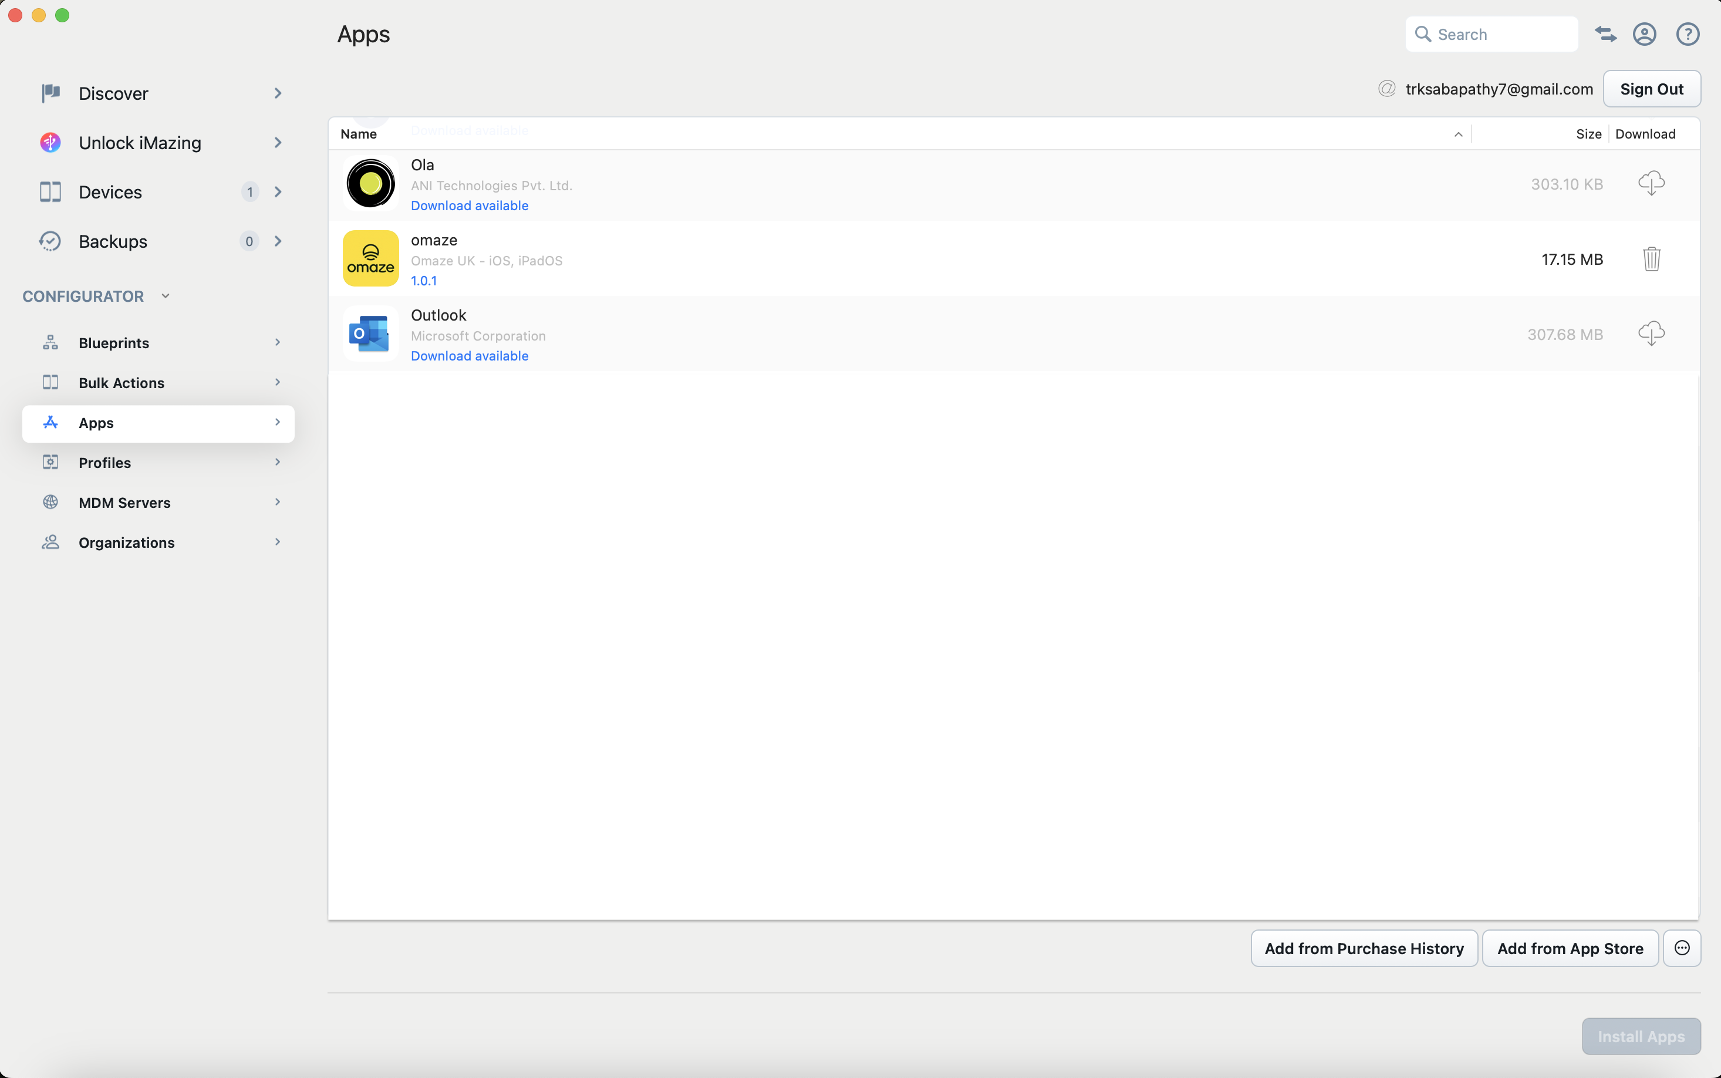Select Unlock iMazing in the sidebar

point(158,143)
